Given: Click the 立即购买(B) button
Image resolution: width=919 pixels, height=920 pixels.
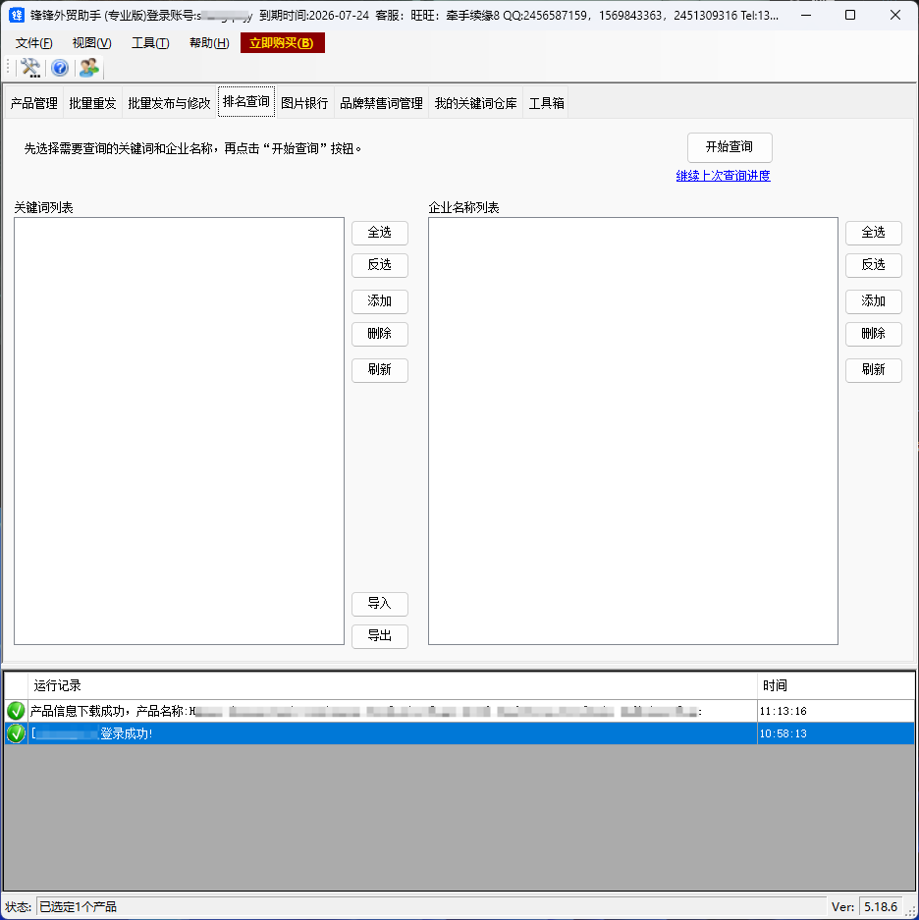Looking at the screenshot, I should pyautogui.click(x=282, y=43).
